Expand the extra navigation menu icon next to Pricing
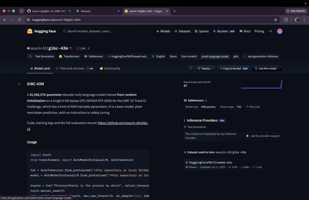The height and width of the screenshot is (200, 309). [270, 31]
